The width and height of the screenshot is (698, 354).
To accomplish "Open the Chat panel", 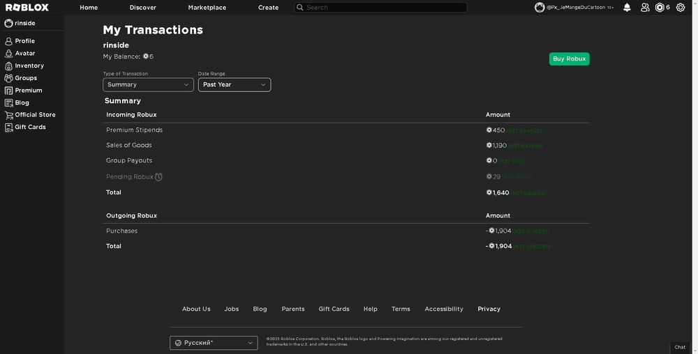I will (680, 347).
